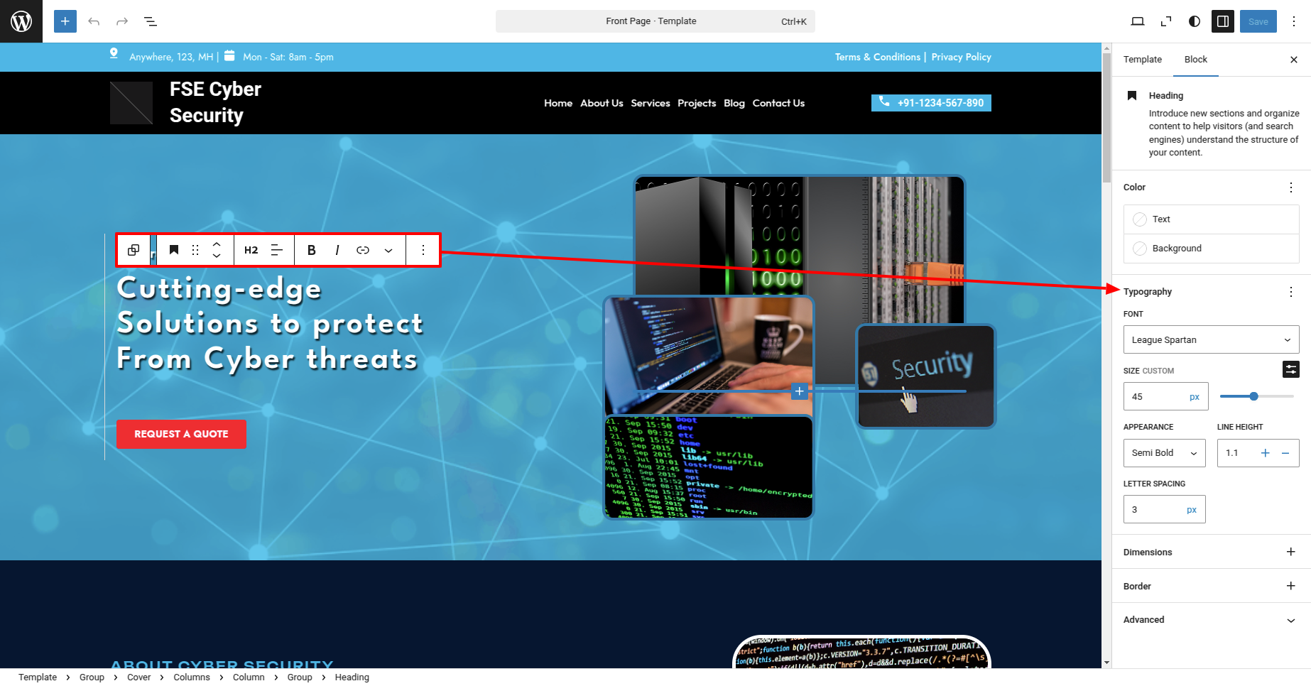Click the Request a Quote button

(181, 434)
